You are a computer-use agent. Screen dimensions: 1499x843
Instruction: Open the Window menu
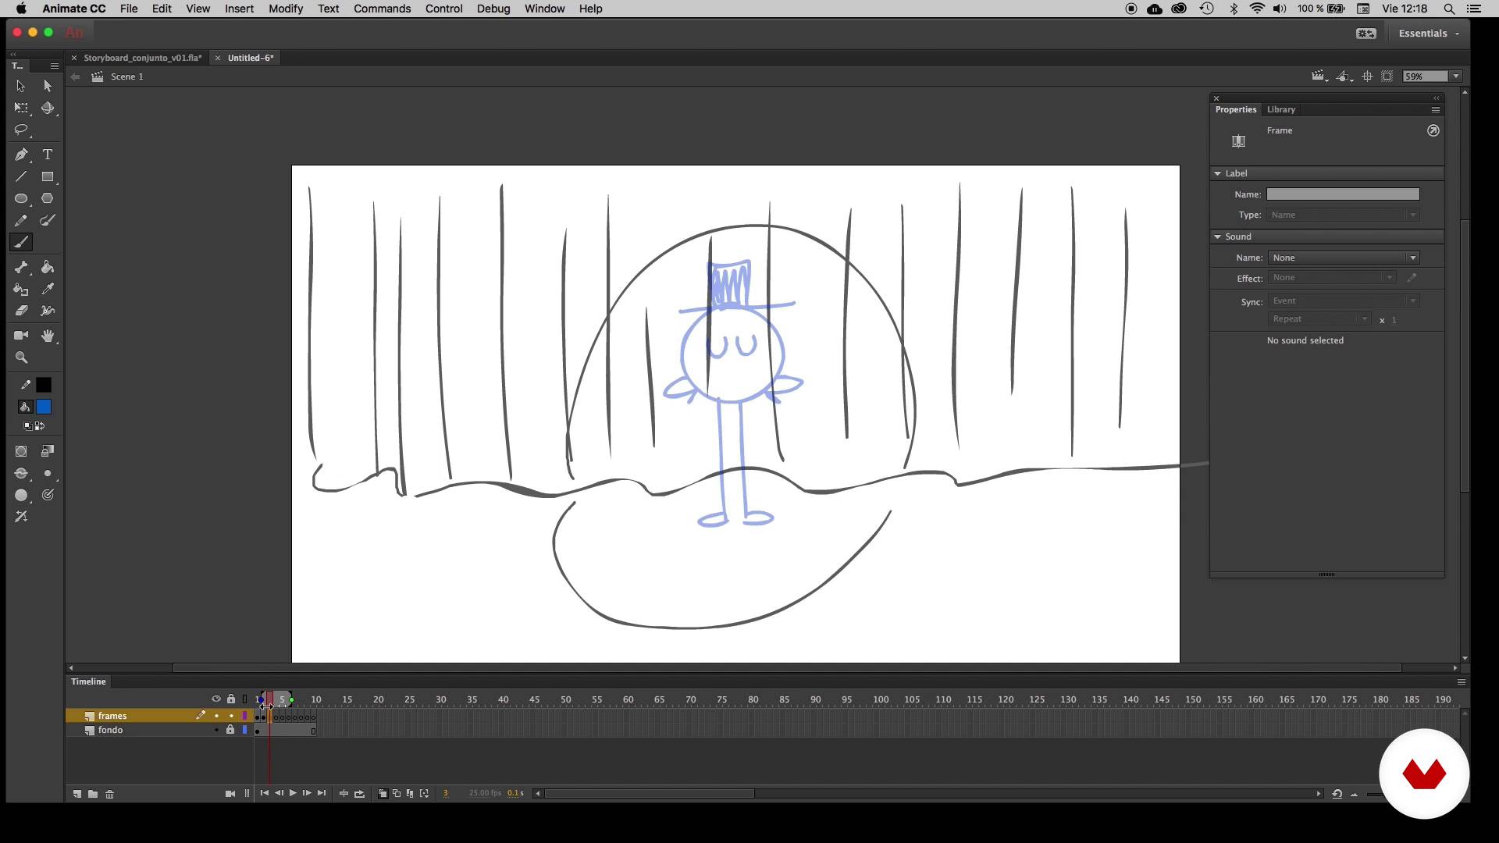(x=544, y=9)
